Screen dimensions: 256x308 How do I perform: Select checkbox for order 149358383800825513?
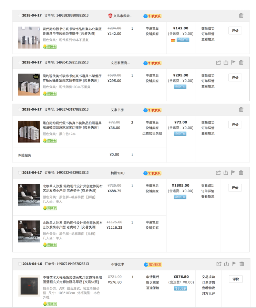click(x=19, y=16)
